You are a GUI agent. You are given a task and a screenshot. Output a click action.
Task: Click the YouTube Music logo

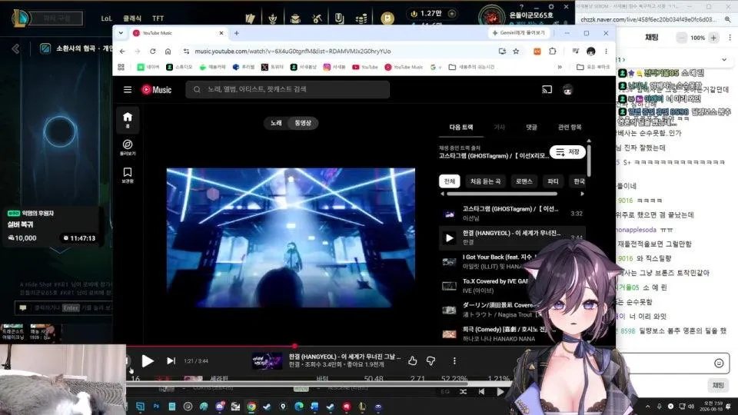click(x=156, y=89)
